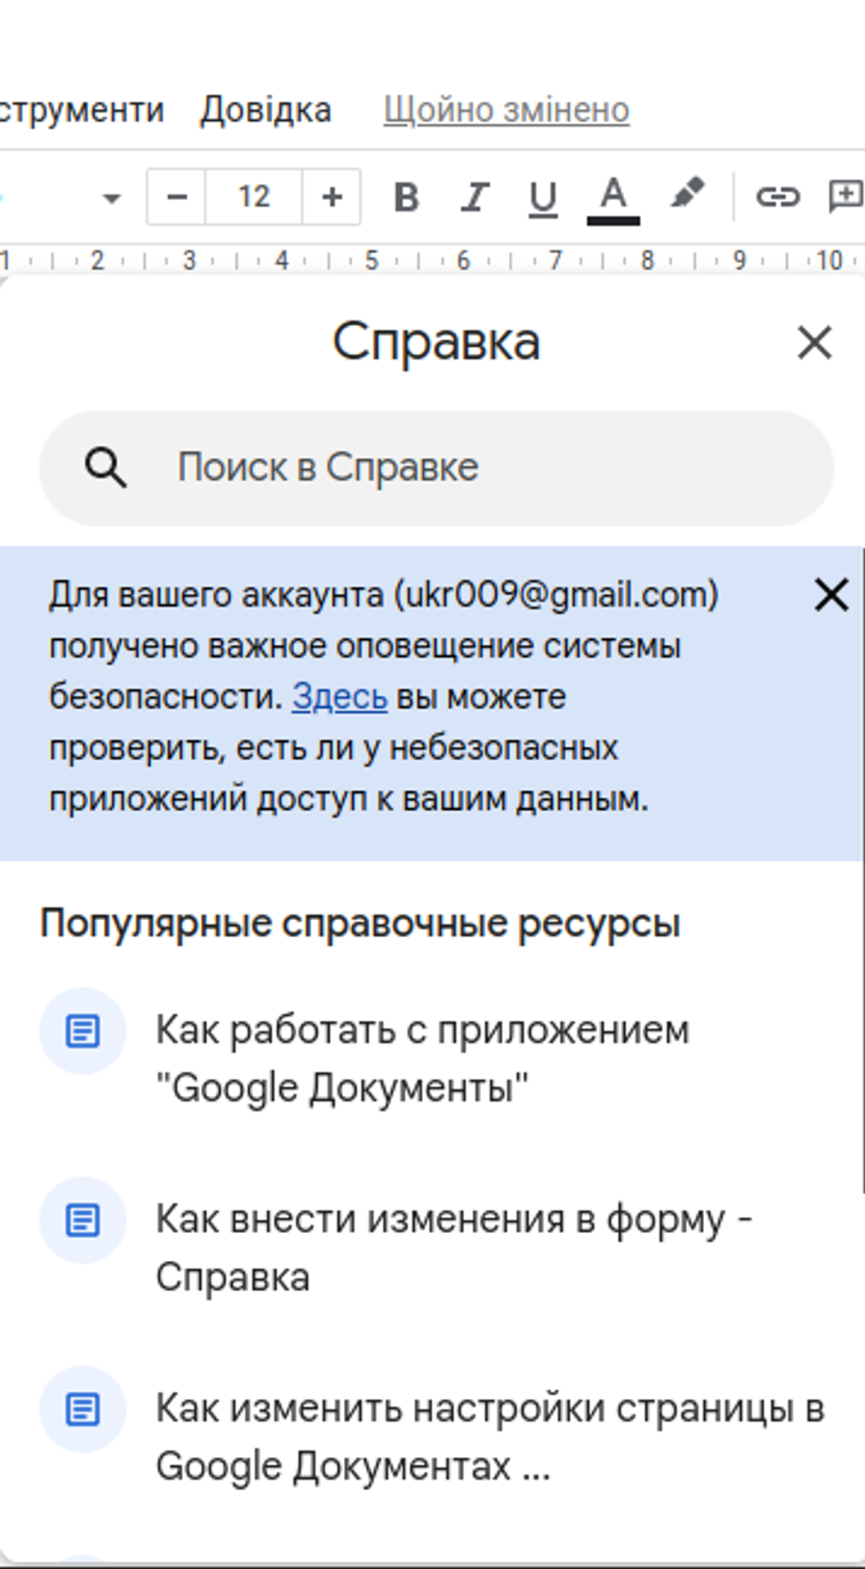Toggle underline formatting
Image resolution: width=865 pixels, height=1569 pixels.
[542, 197]
